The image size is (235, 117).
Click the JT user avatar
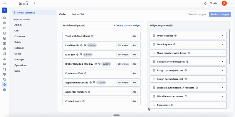(x=224, y=3)
